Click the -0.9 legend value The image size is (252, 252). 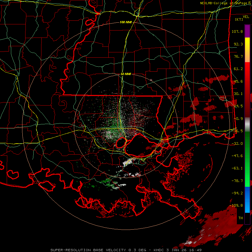(x=238, y=119)
